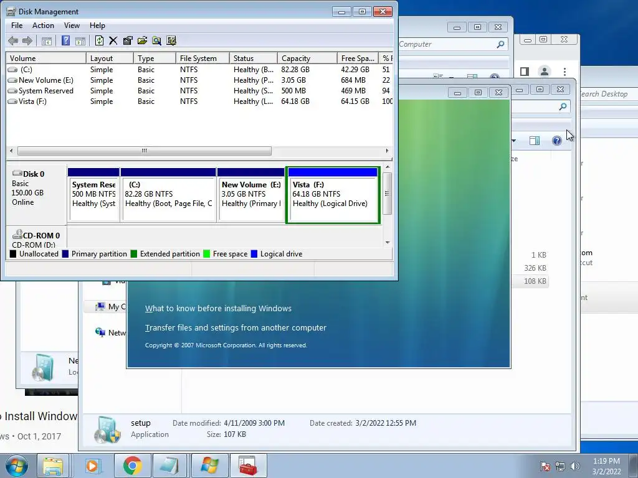Open 'Transfer files and settings from another computer' link
Image resolution: width=638 pixels, height=478 pixels.
point(236,327)
